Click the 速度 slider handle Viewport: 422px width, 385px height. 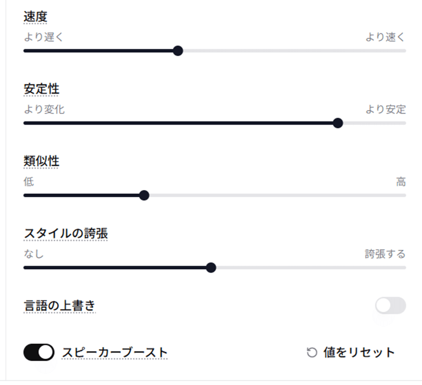point(178,51)
